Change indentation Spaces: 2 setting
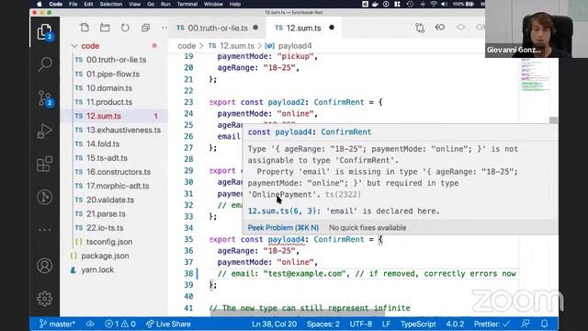588x331 pixels. 323,324
